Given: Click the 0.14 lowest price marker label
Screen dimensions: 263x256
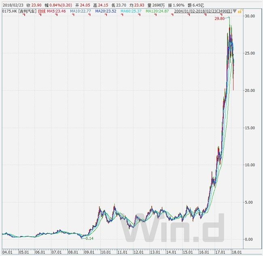Looking at the screenshot, I should (89, 238).
